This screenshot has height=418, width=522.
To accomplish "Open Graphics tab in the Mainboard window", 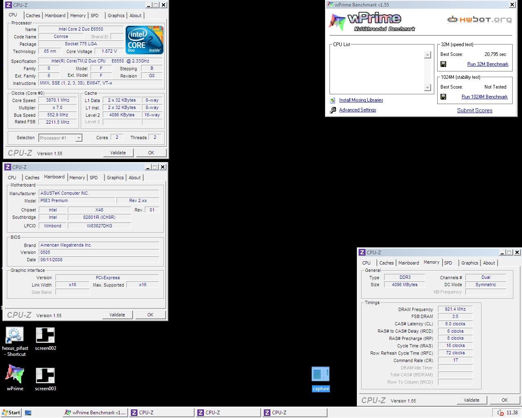I will click(x=115, y=178).
